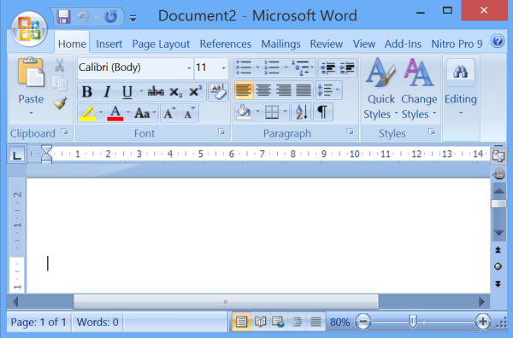
Task: Open the Change Styles menu
Action: tap(419, 89)
